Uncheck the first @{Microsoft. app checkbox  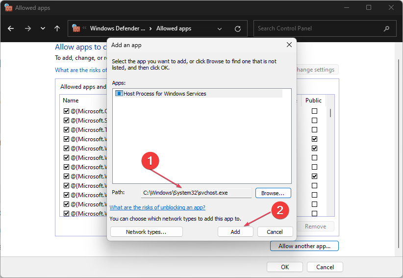pos(66,111)
